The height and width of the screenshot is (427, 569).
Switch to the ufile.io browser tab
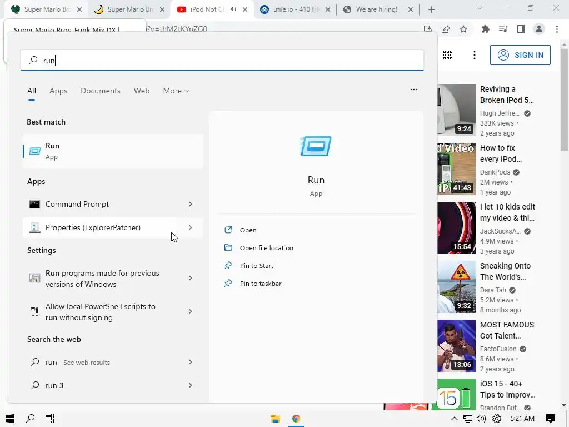[296, 9]
